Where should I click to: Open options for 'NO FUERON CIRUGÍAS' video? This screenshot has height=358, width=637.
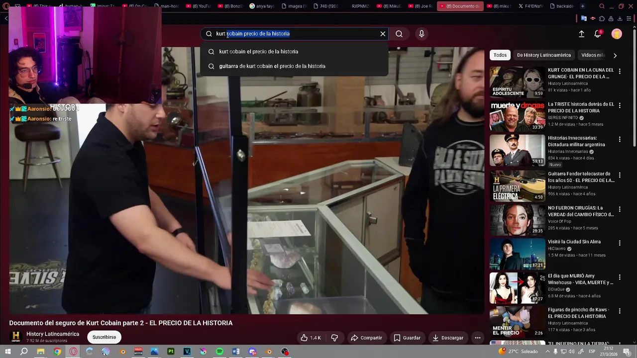point(620,209)
